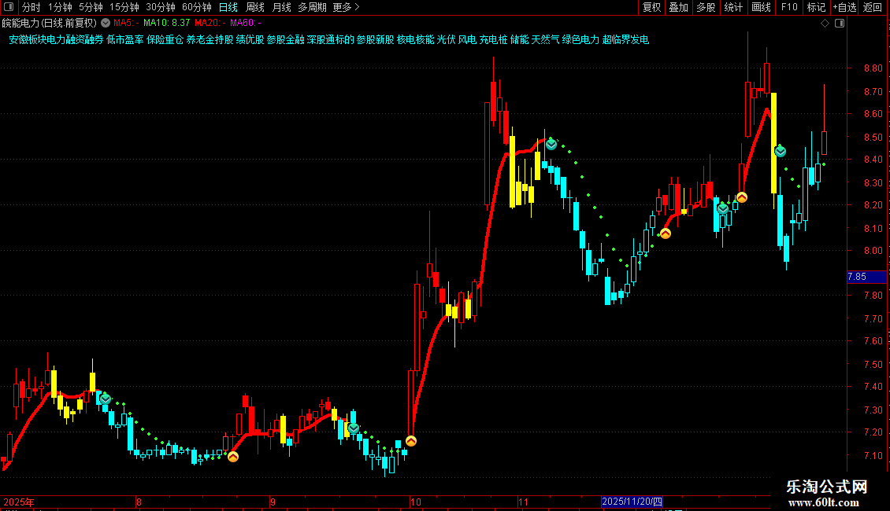Select the orange buy signal in late August
Screen dimensions: 890x511
click(x=232, y=456)
